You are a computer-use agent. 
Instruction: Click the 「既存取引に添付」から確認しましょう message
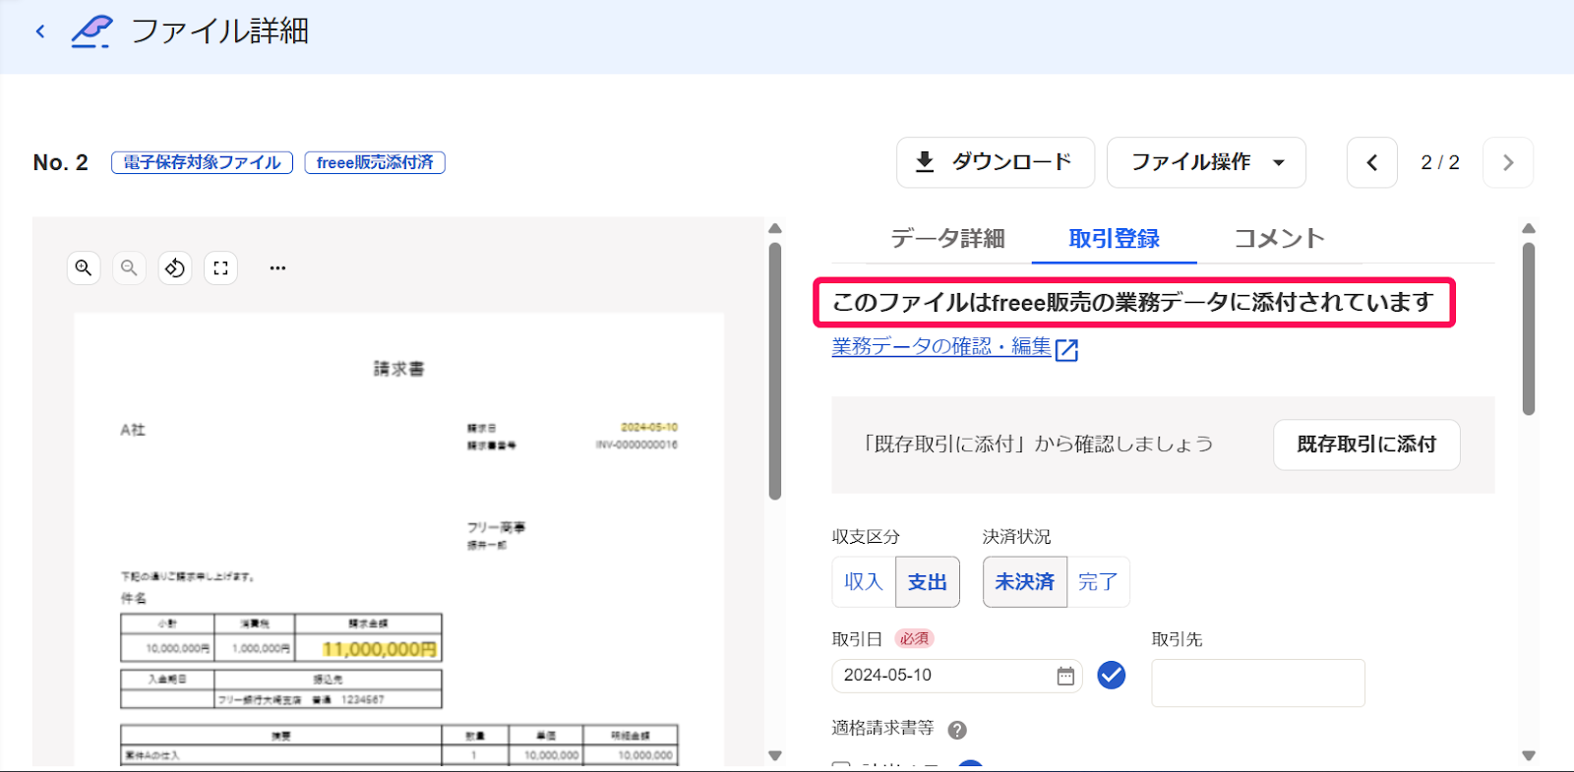1036,445
